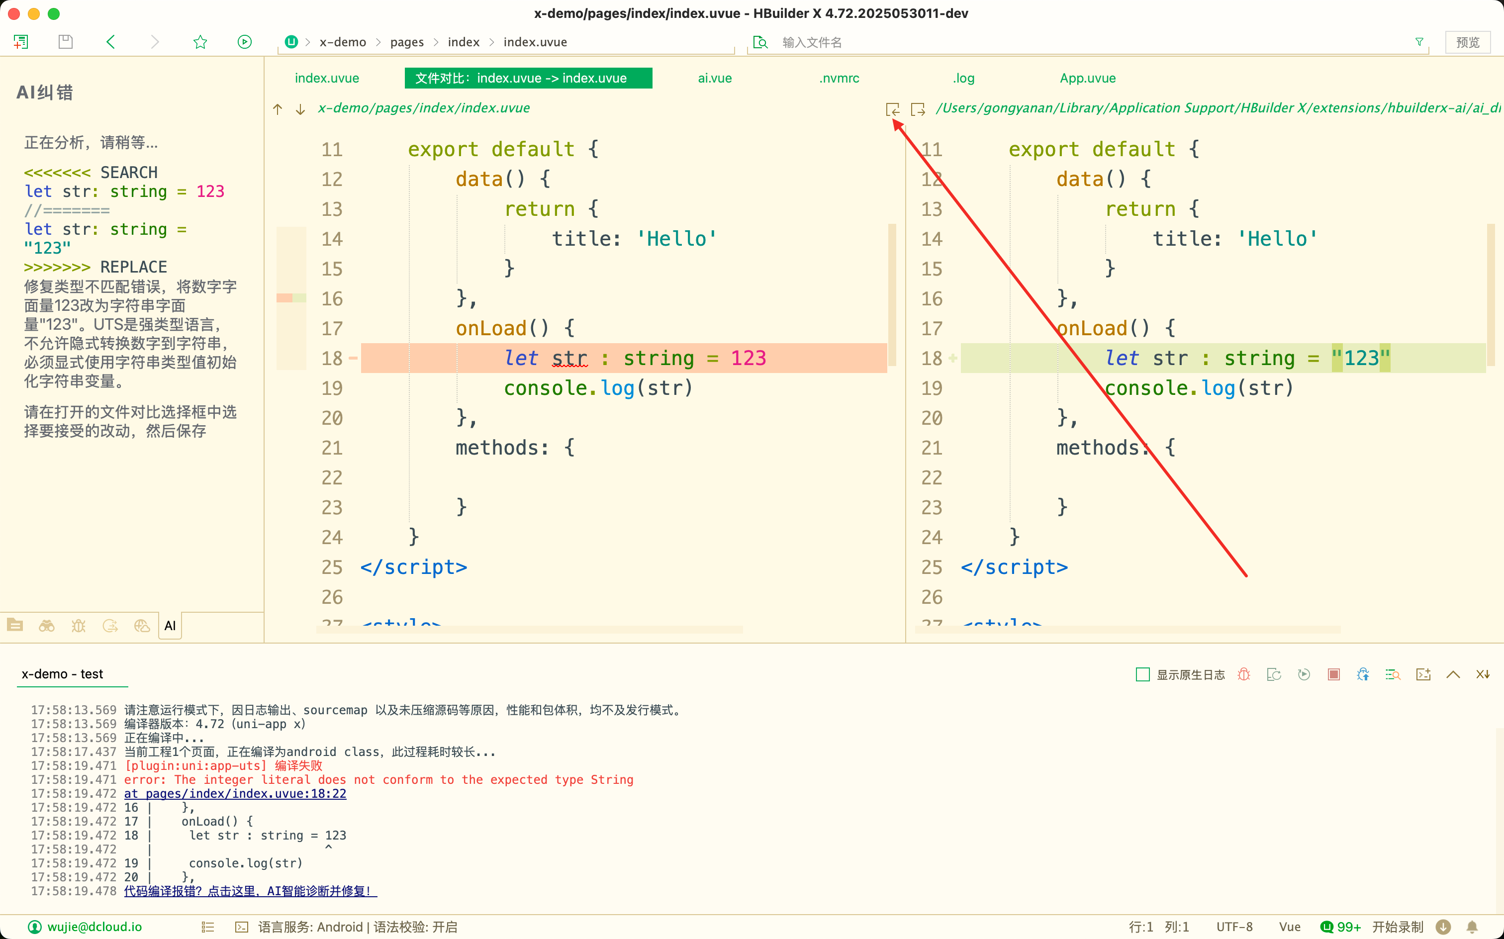Image resolution: width=1504 pixels, height=939 pixels.
Task: Switch to the ai.vue tab
Action: click(x=715, y=78)
